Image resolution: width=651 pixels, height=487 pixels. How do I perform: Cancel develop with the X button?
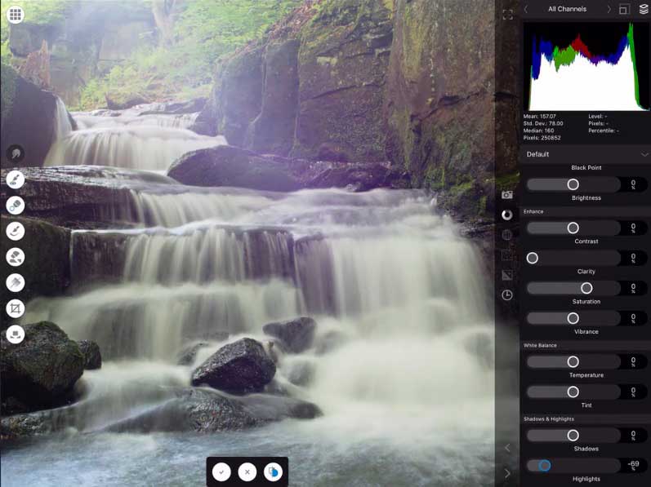point(247,472)
